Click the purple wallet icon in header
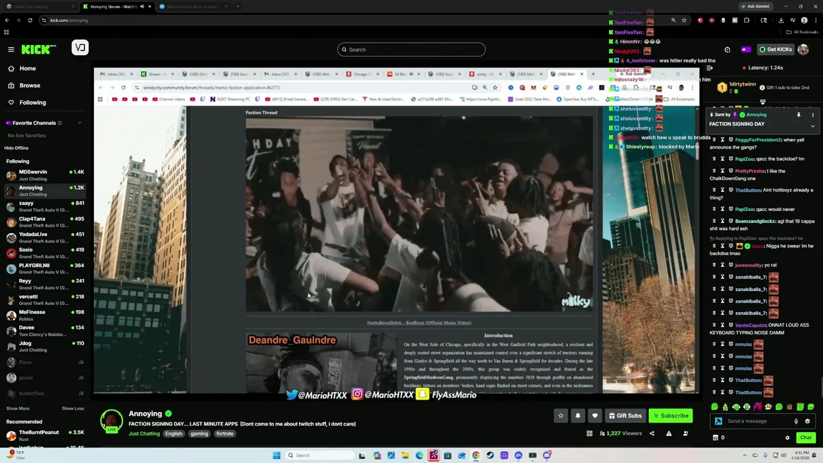Viewport: 823px width, 463px height. click(746, 50)
